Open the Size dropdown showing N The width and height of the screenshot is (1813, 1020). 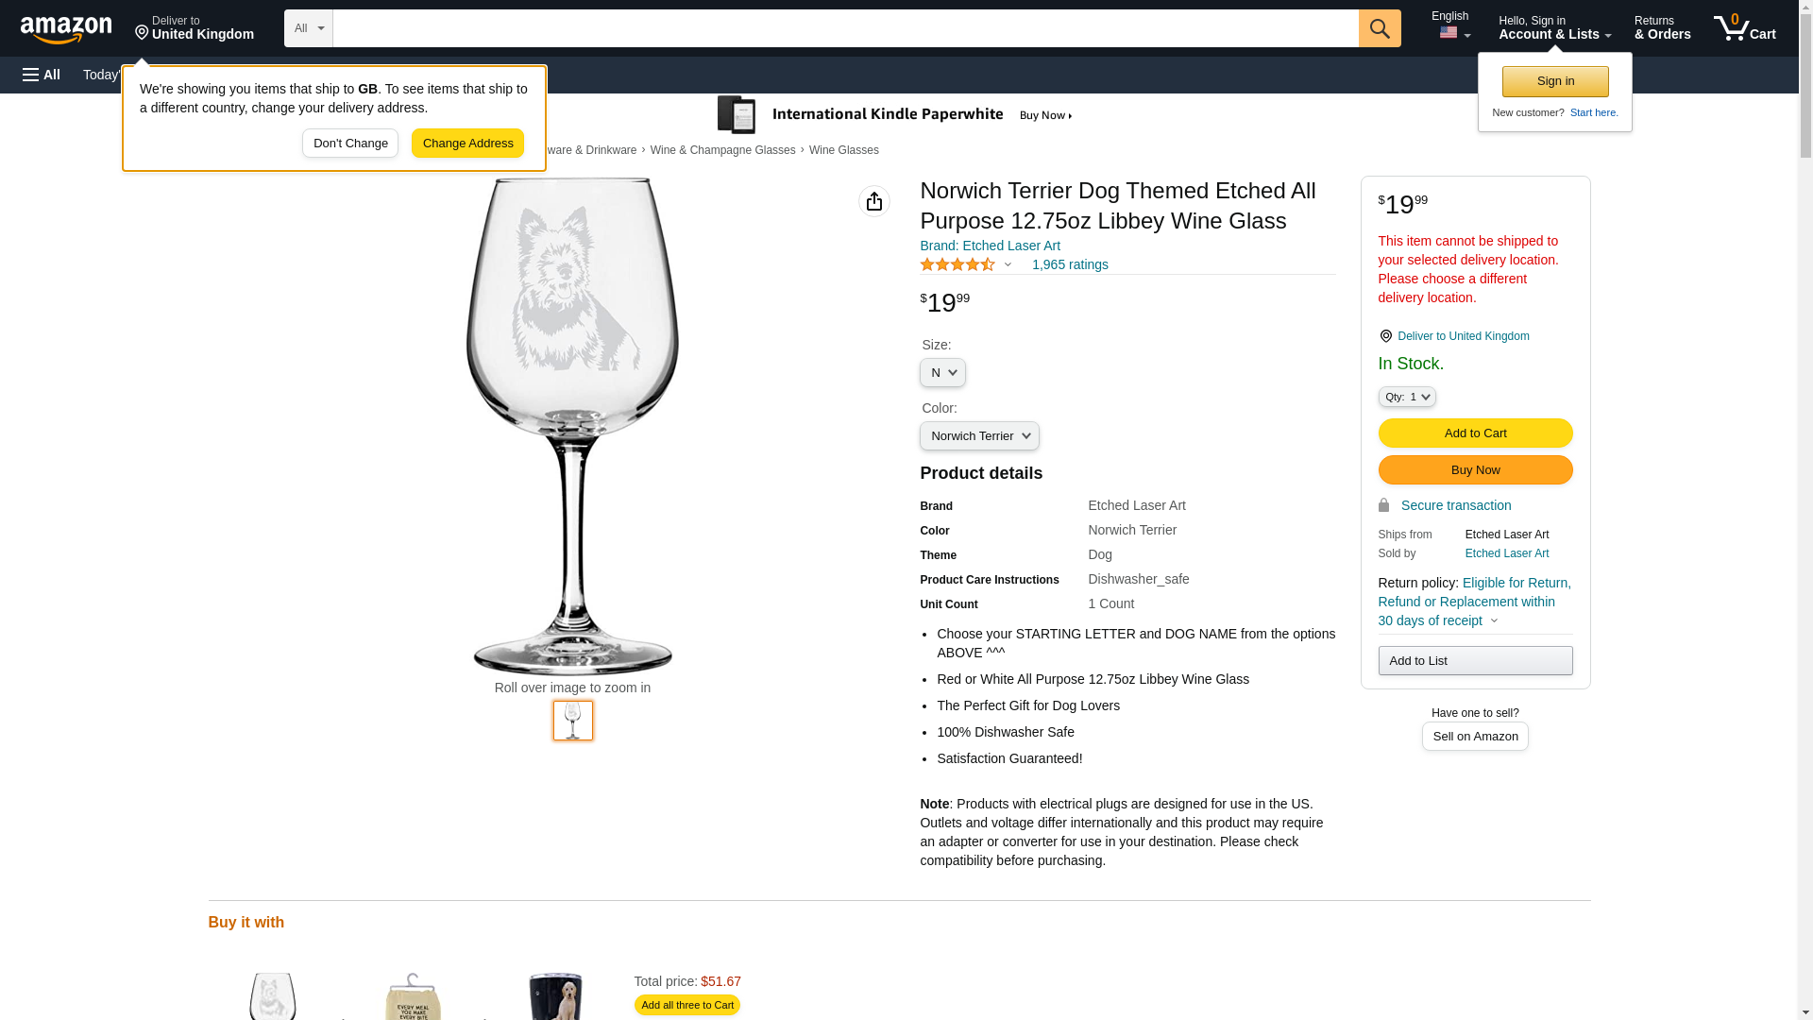tap(942, 373)
